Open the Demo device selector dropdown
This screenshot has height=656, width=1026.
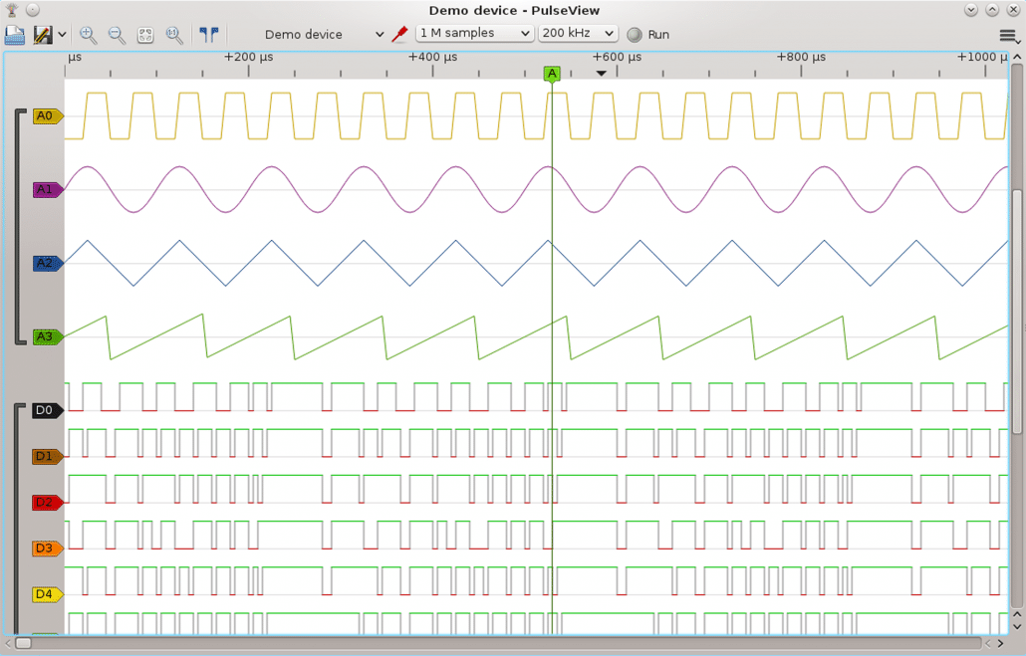(325, 34)
